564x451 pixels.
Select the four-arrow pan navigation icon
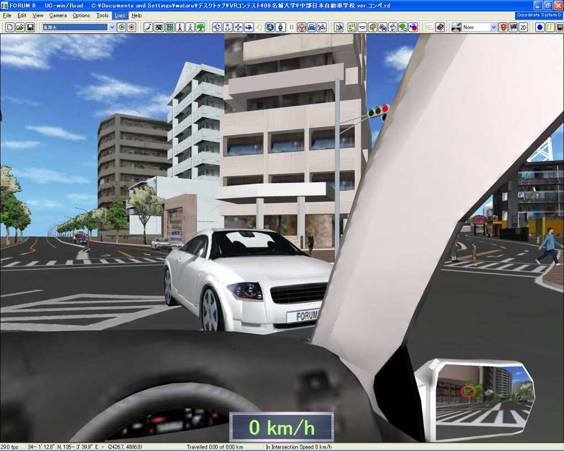[x=238, y=28]
